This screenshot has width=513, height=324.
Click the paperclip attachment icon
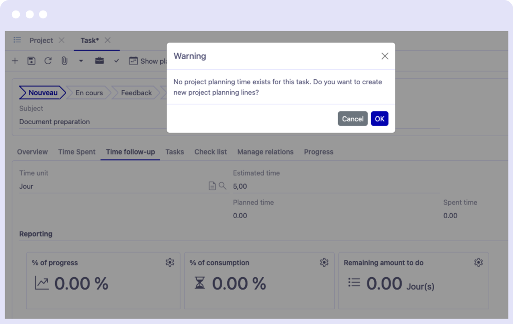tap(64, 61)
